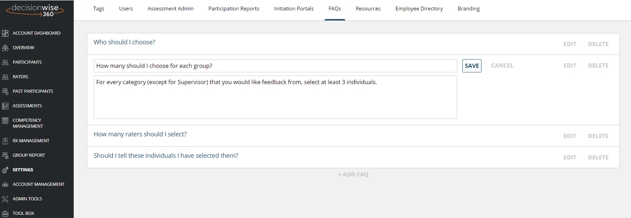Expand "Should I tell these individuals" FAQ
The width and height of the screenshot is (631, 218).
tap(166, 156)
